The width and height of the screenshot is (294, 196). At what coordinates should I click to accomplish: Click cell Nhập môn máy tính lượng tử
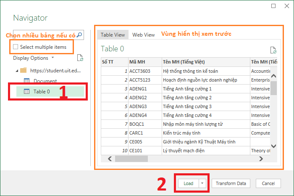point(206,124)
